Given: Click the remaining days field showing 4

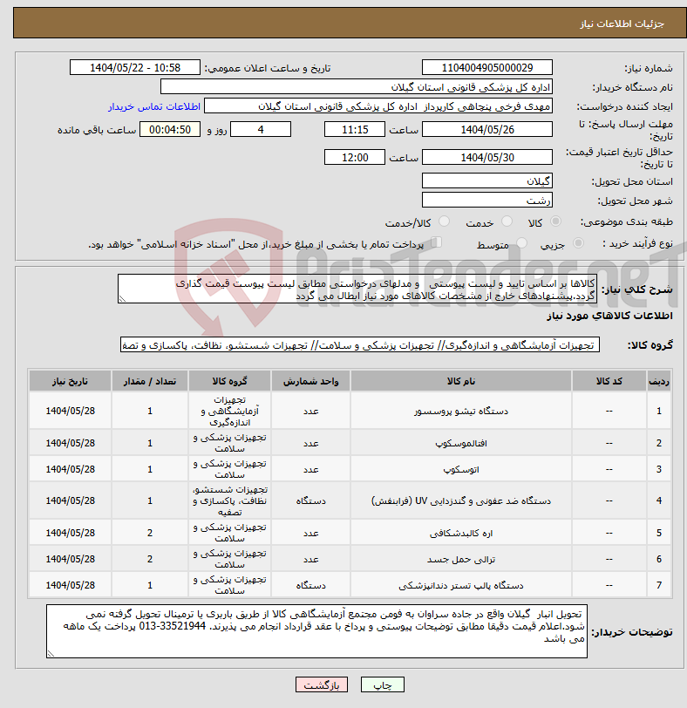Looking at the screenshot, I should point(261,130).
